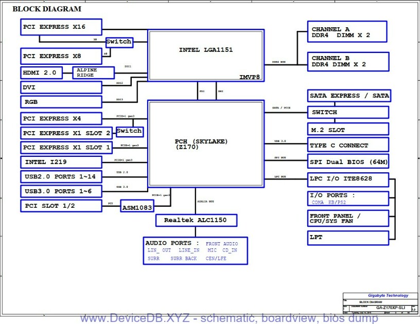The height and width of the screenshot is (324, 420).
Task: Click the FRONT AUDIO label
Action: pos(222,244)
